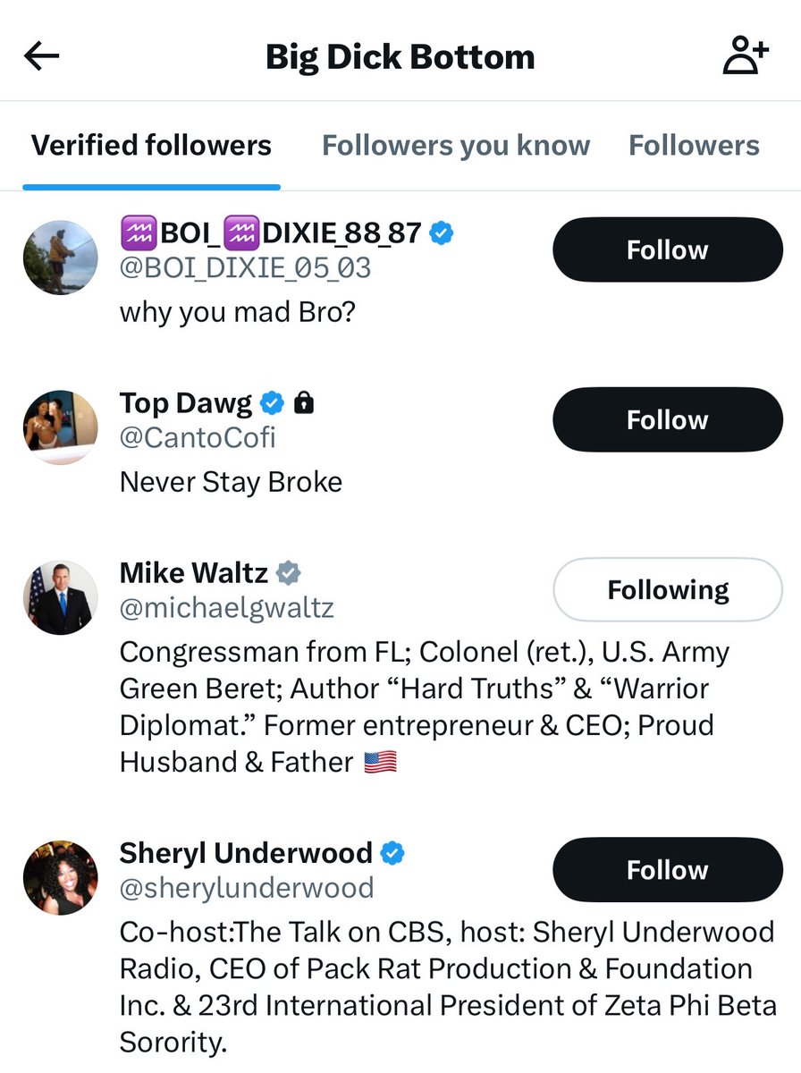Tap Mike Waltz's gray verified badge

288,572
